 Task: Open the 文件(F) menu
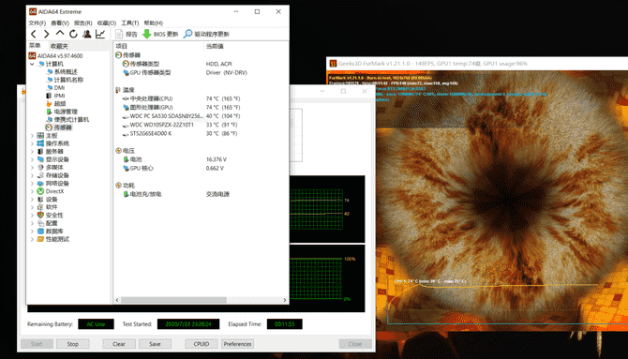[x=37, y=23]
